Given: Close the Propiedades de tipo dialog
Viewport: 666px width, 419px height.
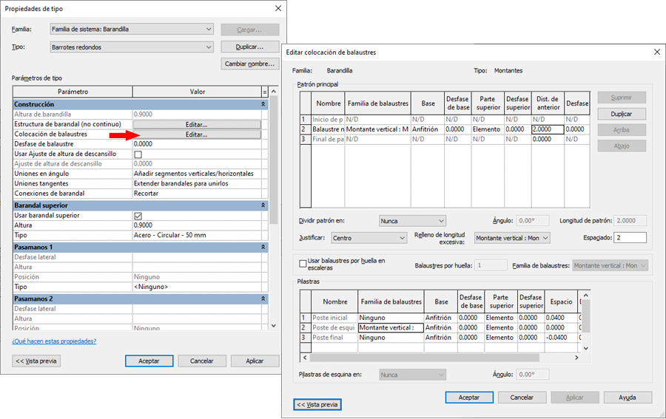Looking at the screenshot, I should (x=277, y=8).
